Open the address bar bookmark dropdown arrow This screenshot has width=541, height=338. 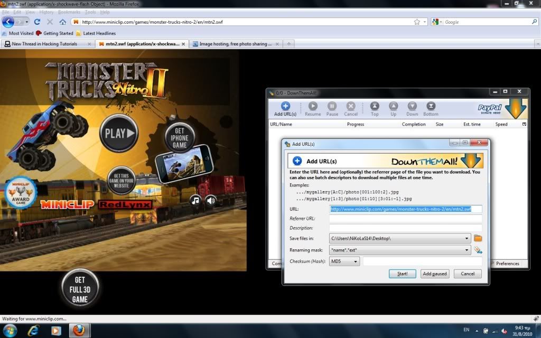[425, 22]
